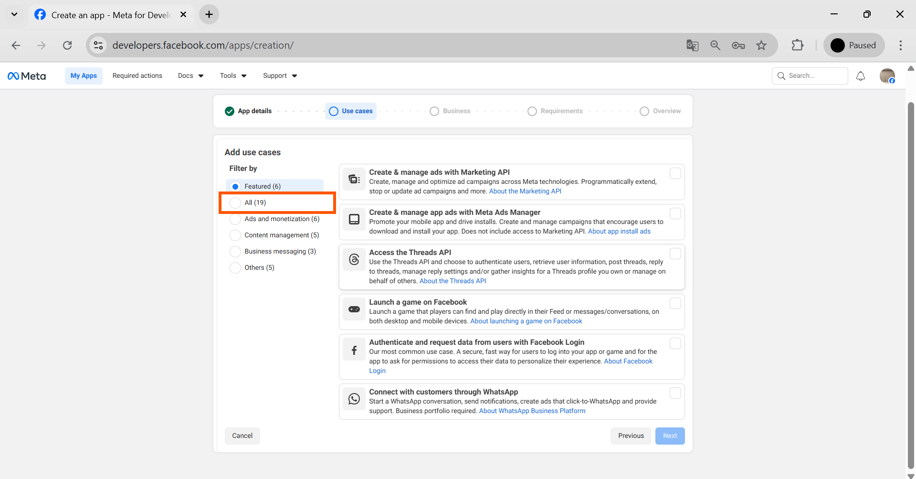The height and width of the screenshot is (479, 916).
Task: Click the App details completed step checkmark
Action: [230, 111]
